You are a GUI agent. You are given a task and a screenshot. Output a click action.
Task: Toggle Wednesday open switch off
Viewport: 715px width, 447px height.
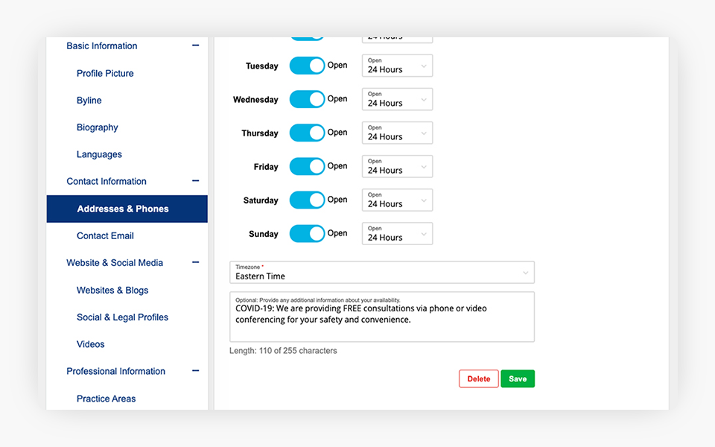[307, 99]
